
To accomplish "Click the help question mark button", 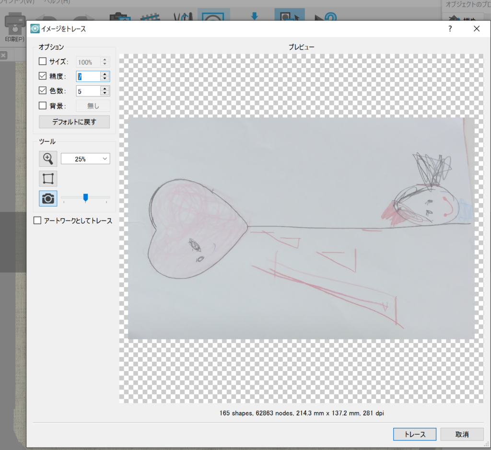I will tap(450, 29).
